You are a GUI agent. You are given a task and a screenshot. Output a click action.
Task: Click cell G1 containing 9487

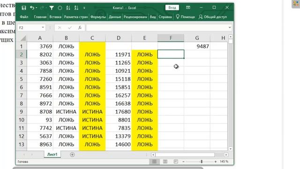[197, 46]
